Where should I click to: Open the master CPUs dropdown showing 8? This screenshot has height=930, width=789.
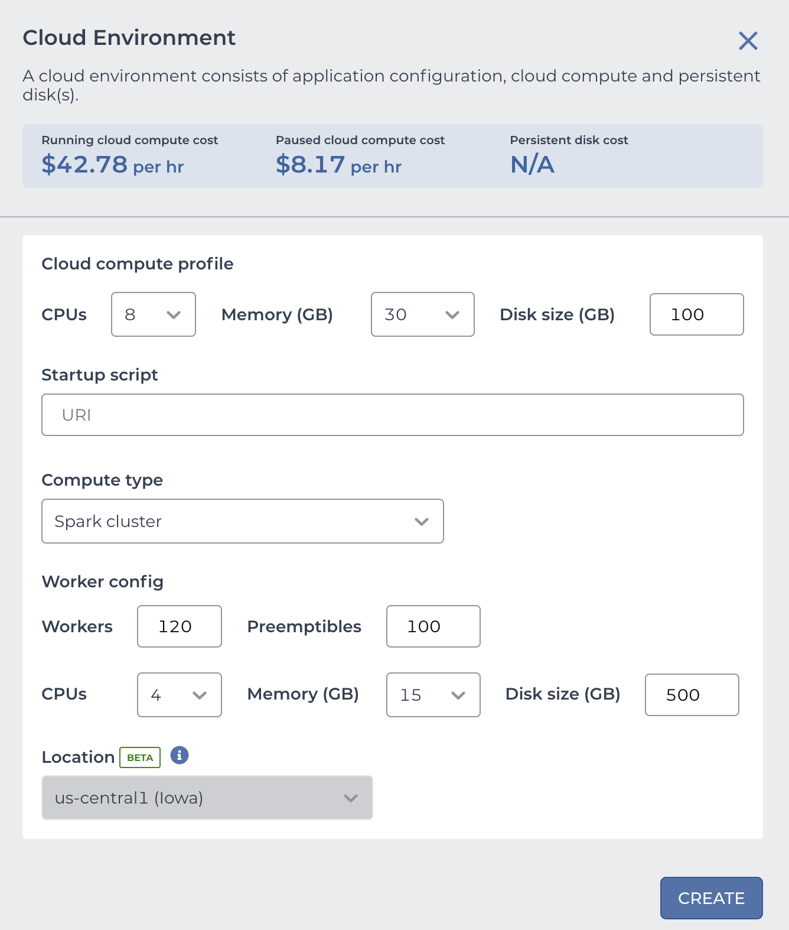pyautogui.click(x=154, y=314)
